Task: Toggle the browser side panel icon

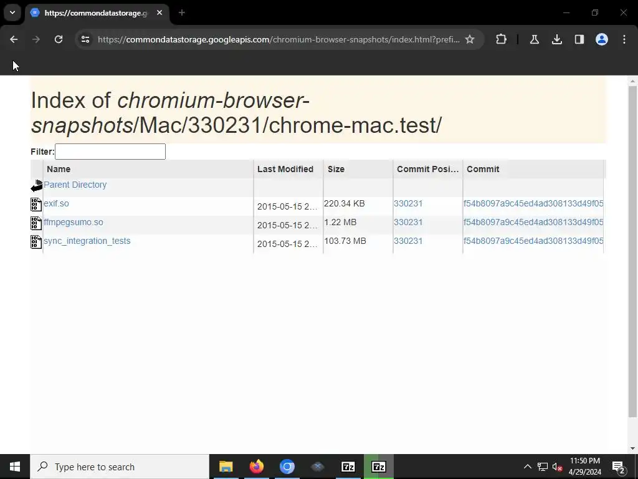Action: pyautogui.click(x=579, y=39)
